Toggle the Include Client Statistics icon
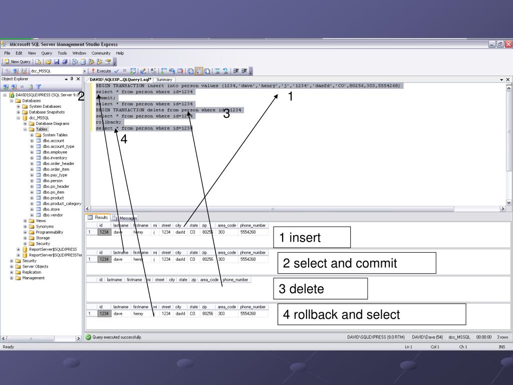 coord(172,71)
